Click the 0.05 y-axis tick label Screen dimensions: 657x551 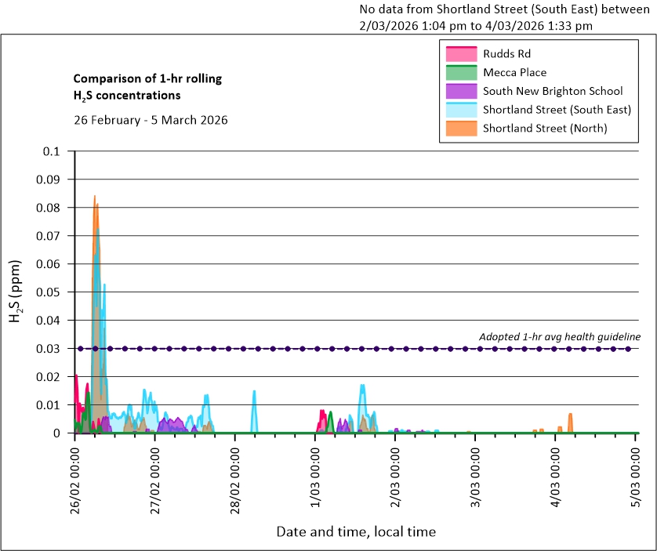pos(49,292)
